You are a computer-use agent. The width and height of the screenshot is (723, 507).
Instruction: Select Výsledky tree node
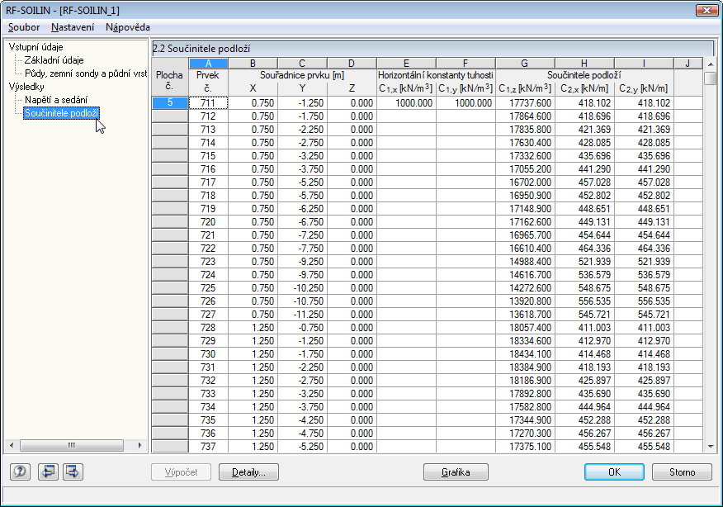(x=26, y=87)
